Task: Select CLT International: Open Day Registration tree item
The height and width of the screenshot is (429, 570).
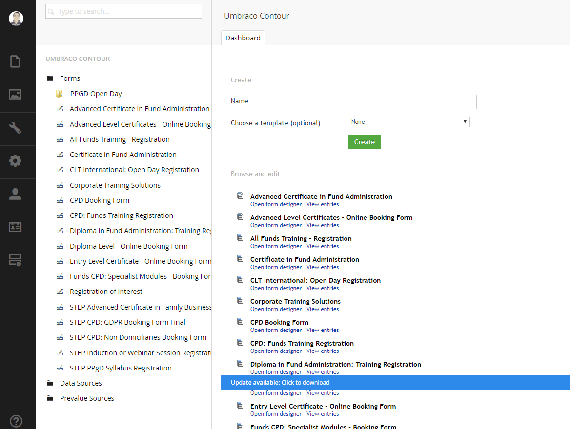Action: tap(135, 170)
